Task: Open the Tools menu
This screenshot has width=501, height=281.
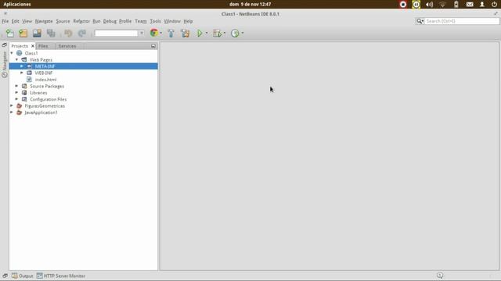Action: pos(155,21)
